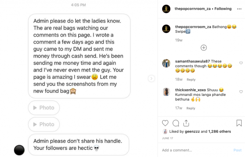Like thickxenhle_xoxo's comment
This screenshot has width=245, height=157.
(x=241, y=92)
